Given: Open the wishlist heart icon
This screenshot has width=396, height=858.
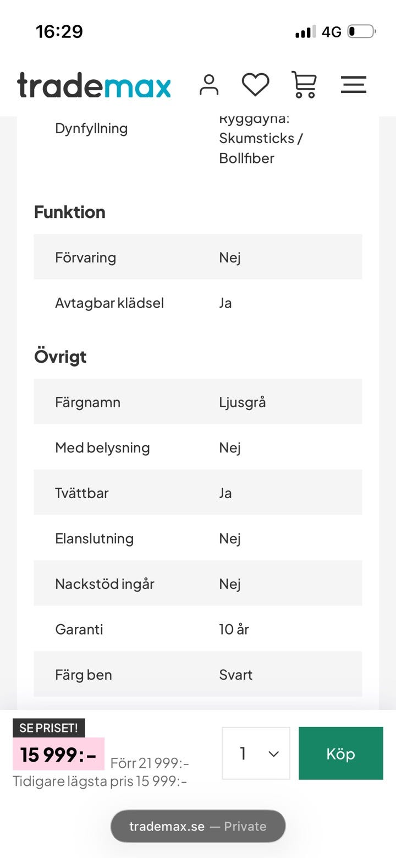Looking at the screenshot, I should [x=256, y=85].
